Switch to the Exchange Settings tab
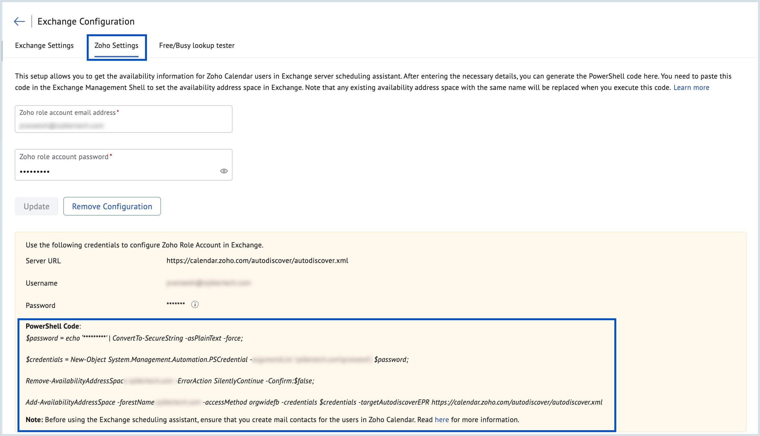 (44, 45)
